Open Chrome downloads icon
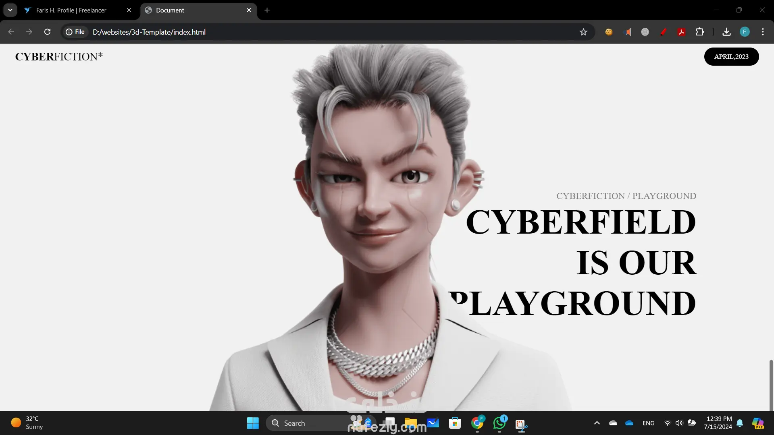774x435 pixels. (x=726, y=32)
